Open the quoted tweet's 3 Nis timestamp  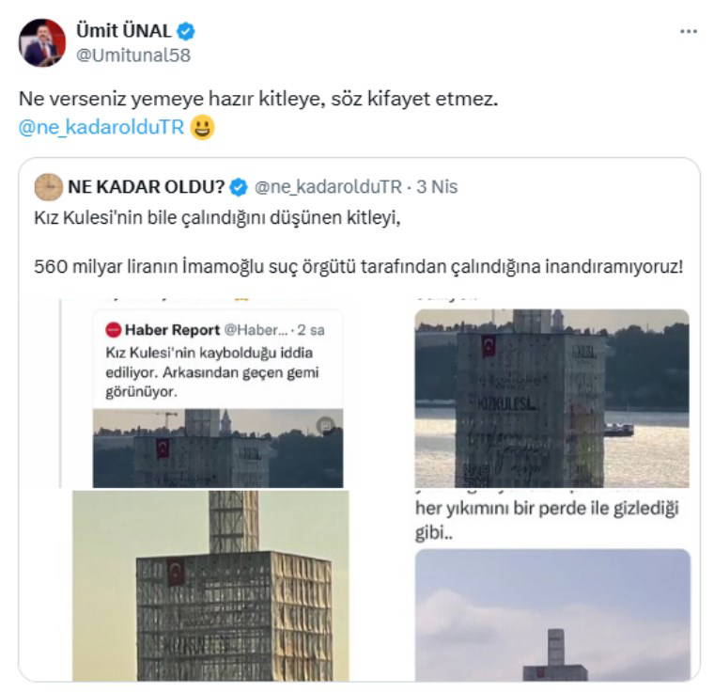pyautogui.click(x=437, y=187)
